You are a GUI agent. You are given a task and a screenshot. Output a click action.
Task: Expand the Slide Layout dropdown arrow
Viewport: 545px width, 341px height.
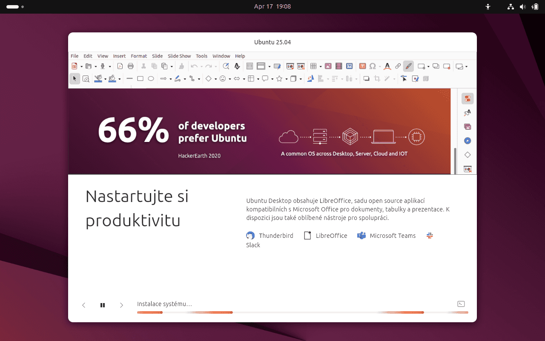[x=466, y=66]
